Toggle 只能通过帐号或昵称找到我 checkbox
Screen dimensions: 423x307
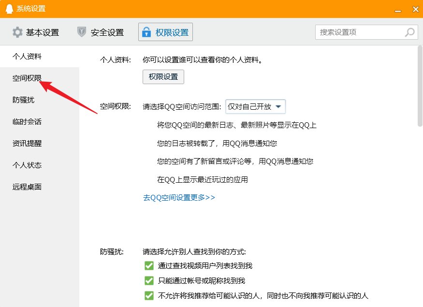tap(149, 280)
